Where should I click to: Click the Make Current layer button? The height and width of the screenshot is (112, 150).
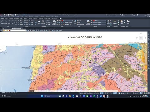[68, 22]
